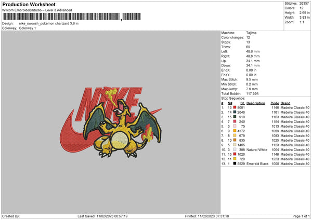Select the rose pink swatch in stop row 4

(x=235, y=121)
